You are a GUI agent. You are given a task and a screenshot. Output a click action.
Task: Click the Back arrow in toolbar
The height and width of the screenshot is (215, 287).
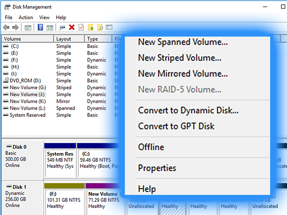(6, 28)
